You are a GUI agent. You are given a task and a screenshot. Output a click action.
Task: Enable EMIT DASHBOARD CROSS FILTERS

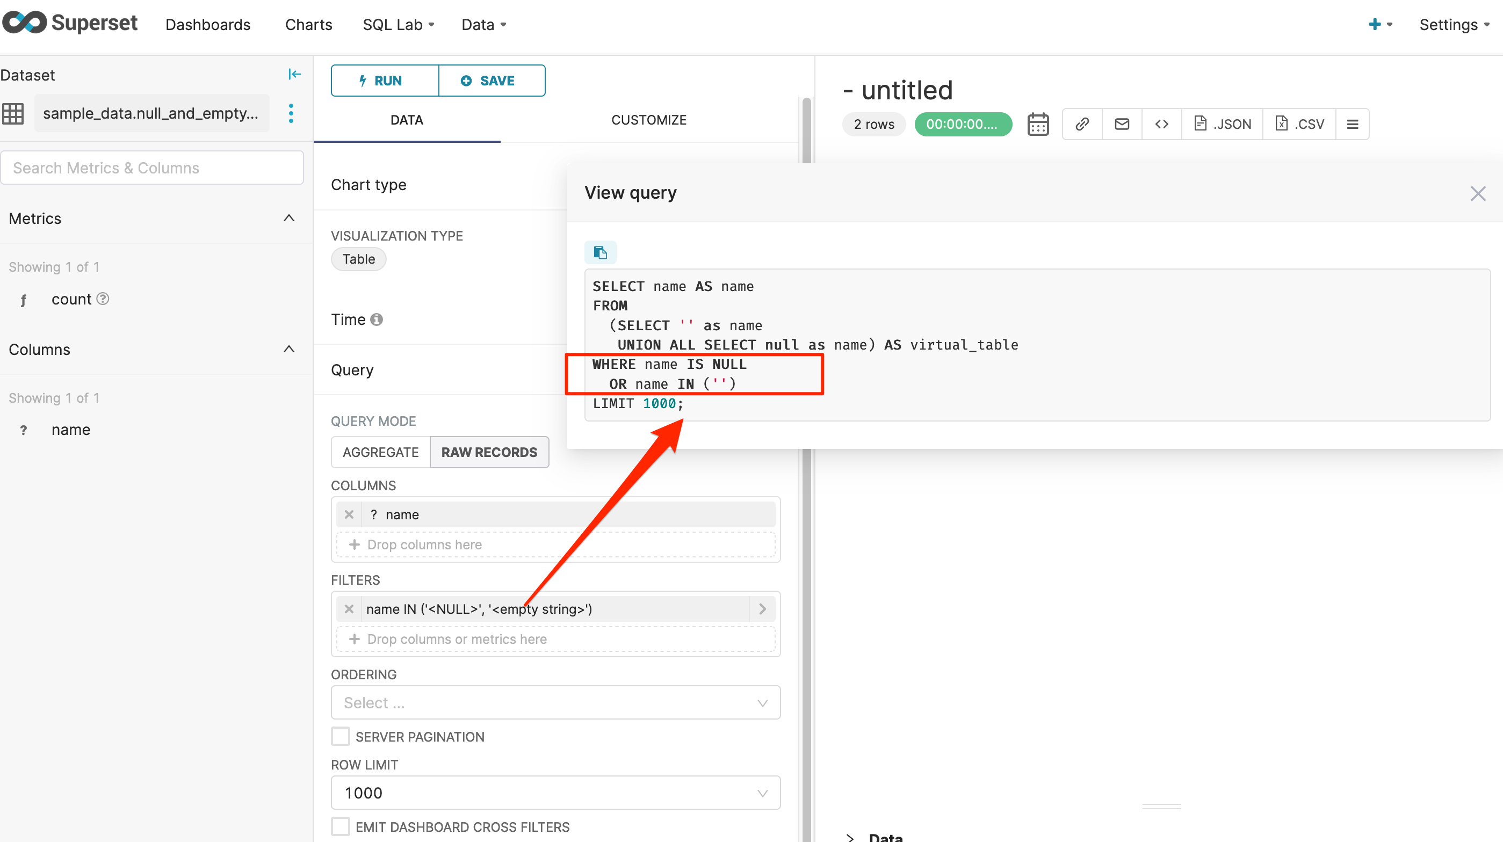pyautogui.click(x=341, y=826)
